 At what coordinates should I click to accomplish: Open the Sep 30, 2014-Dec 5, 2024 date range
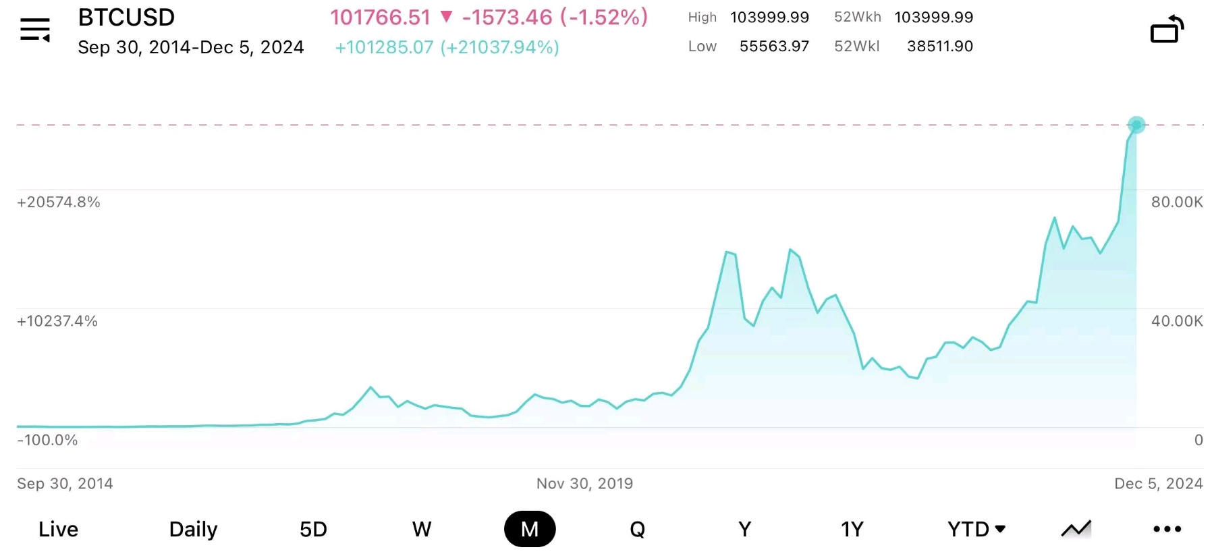(191, 47)
